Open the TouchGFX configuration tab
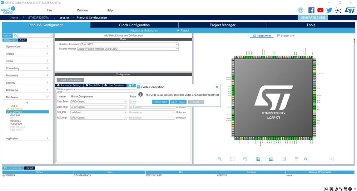The image size is (357, 191). 93,85
